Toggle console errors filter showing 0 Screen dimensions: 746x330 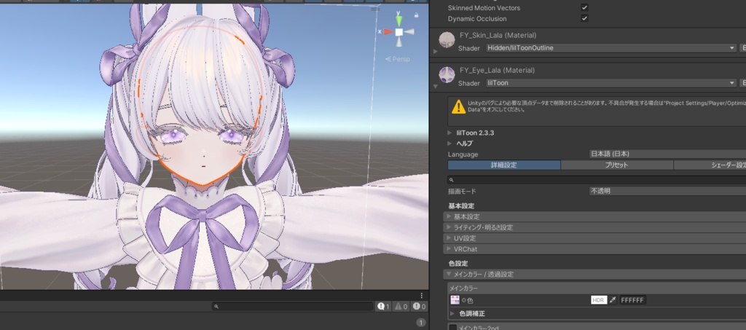[x=419, y=307]
